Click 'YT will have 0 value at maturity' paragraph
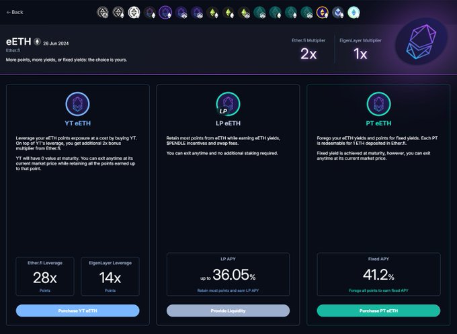Image resolution: width=457 pixels, height=334 pixels. click(x=75, y=163)
